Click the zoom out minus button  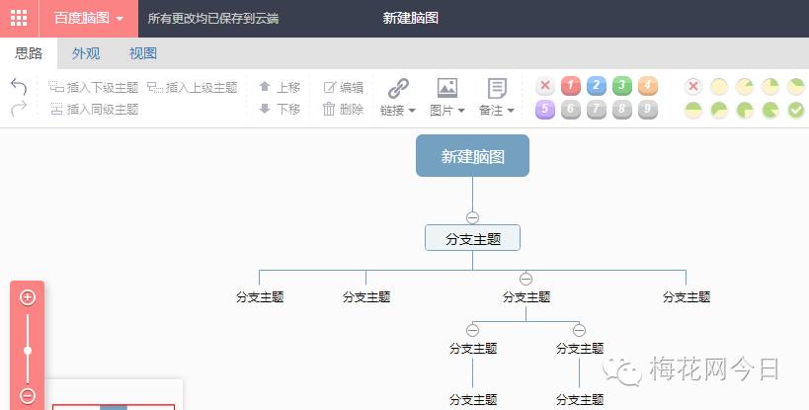coord(28,395)
